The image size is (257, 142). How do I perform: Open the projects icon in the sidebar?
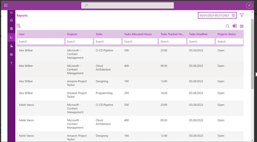11,29
